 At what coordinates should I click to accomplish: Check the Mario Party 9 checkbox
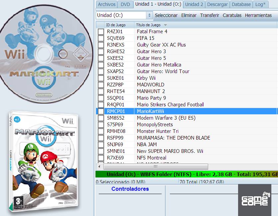[x=101, y=98]
